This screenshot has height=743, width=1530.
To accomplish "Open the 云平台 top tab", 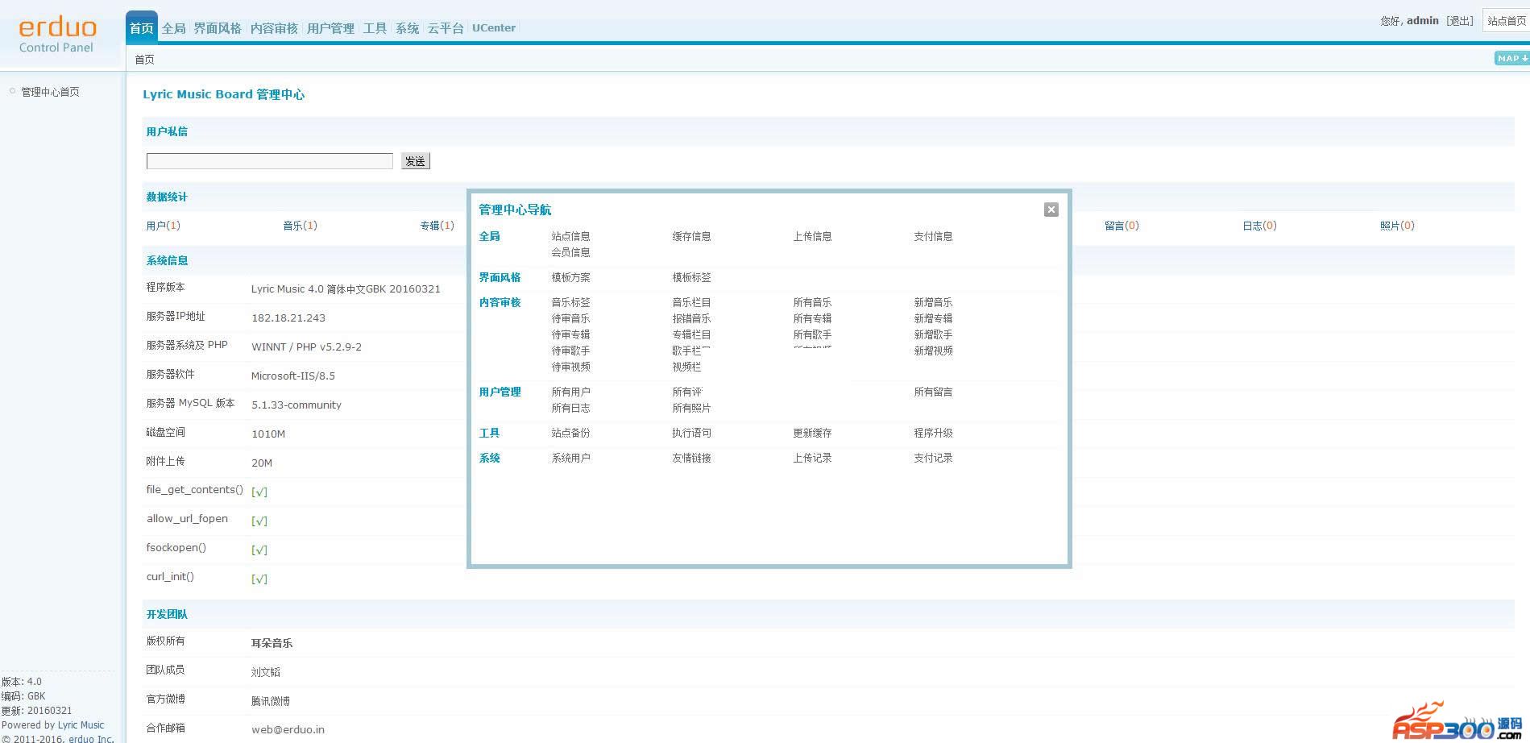I will click(446, 28).
